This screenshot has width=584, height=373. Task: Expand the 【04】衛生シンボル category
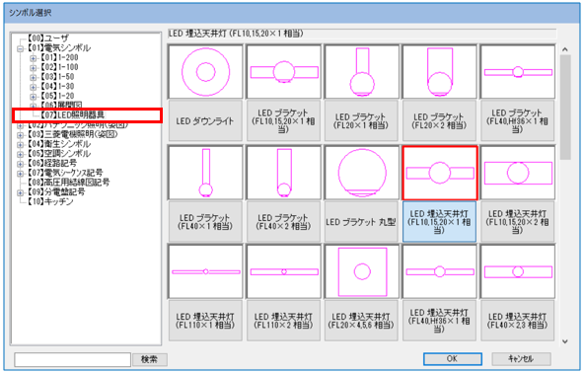[x=20, y=145]
